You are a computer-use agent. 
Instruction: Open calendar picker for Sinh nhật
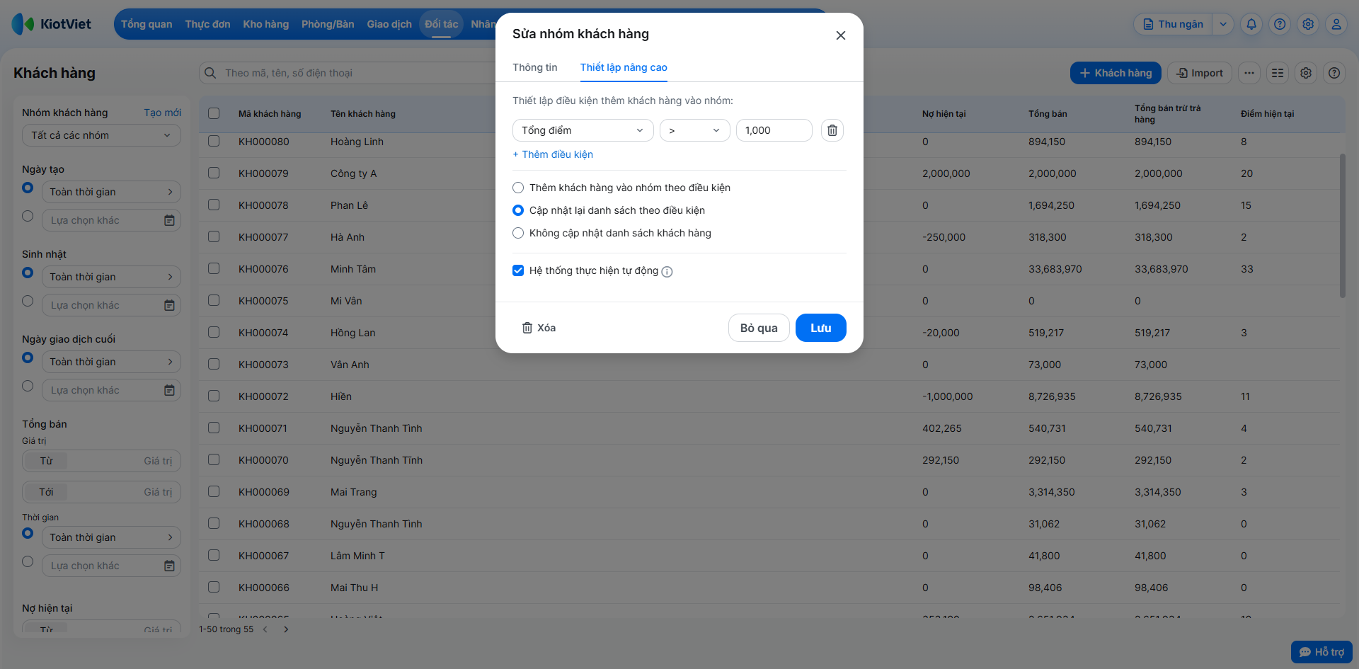tap(169, 305)
